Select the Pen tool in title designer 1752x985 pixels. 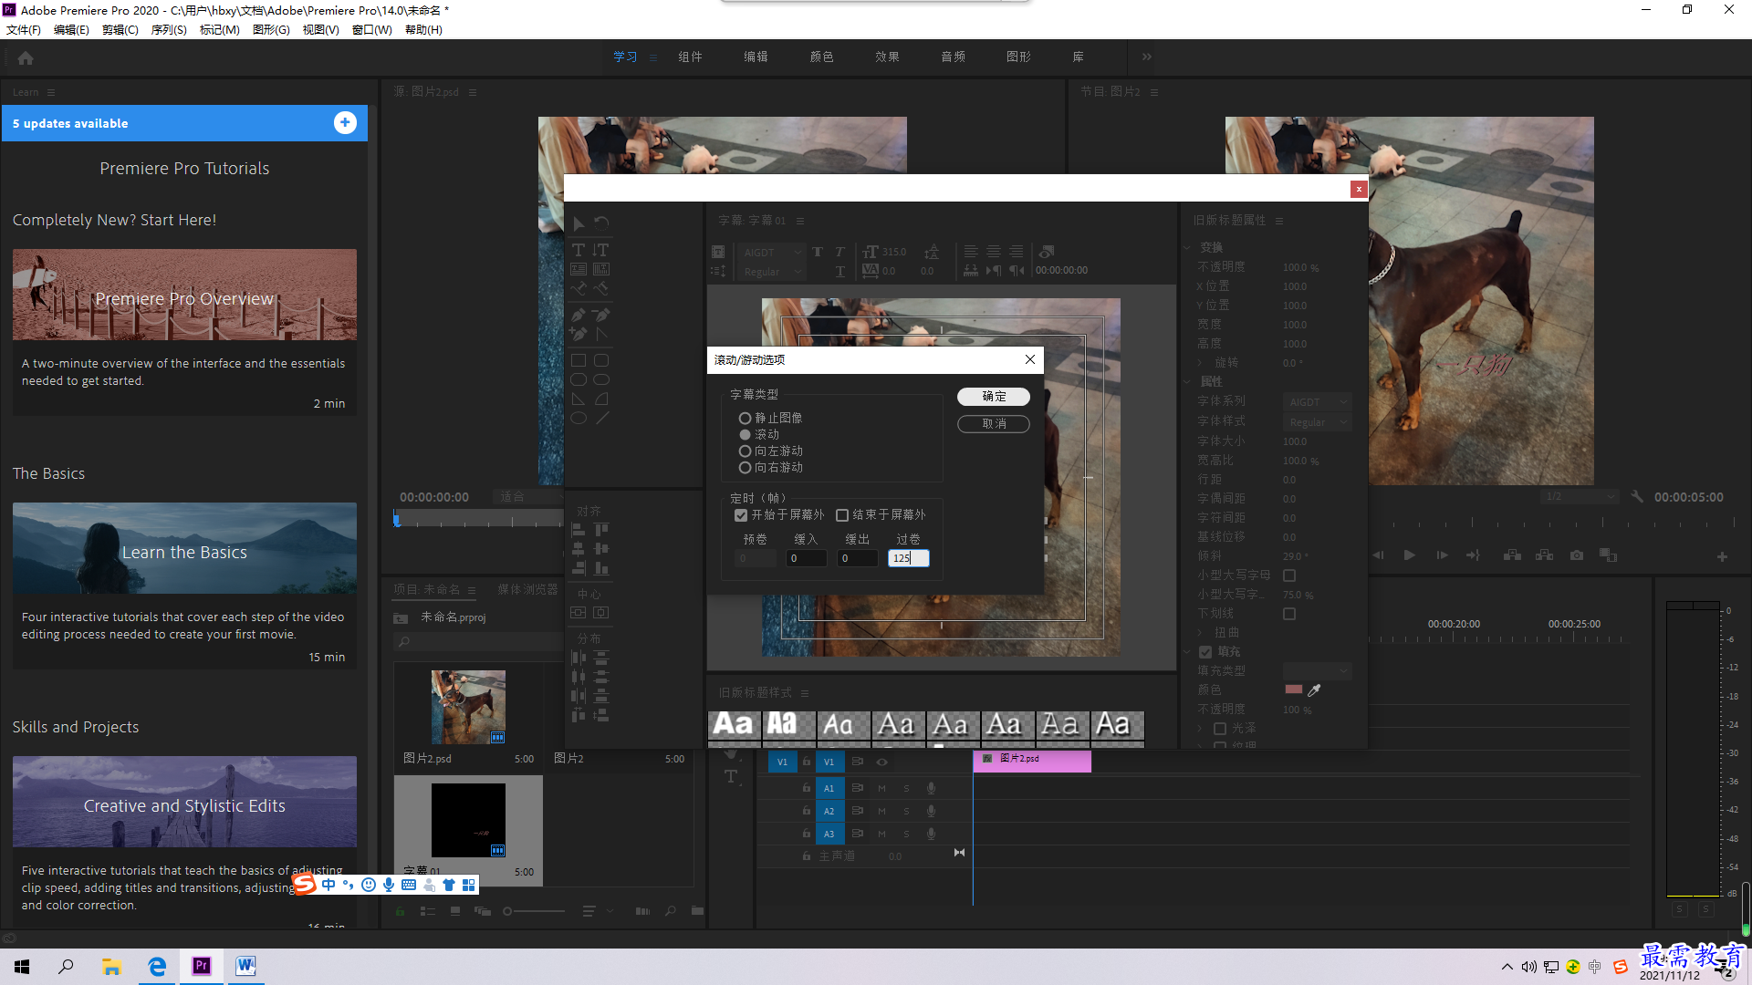point(579,315)
